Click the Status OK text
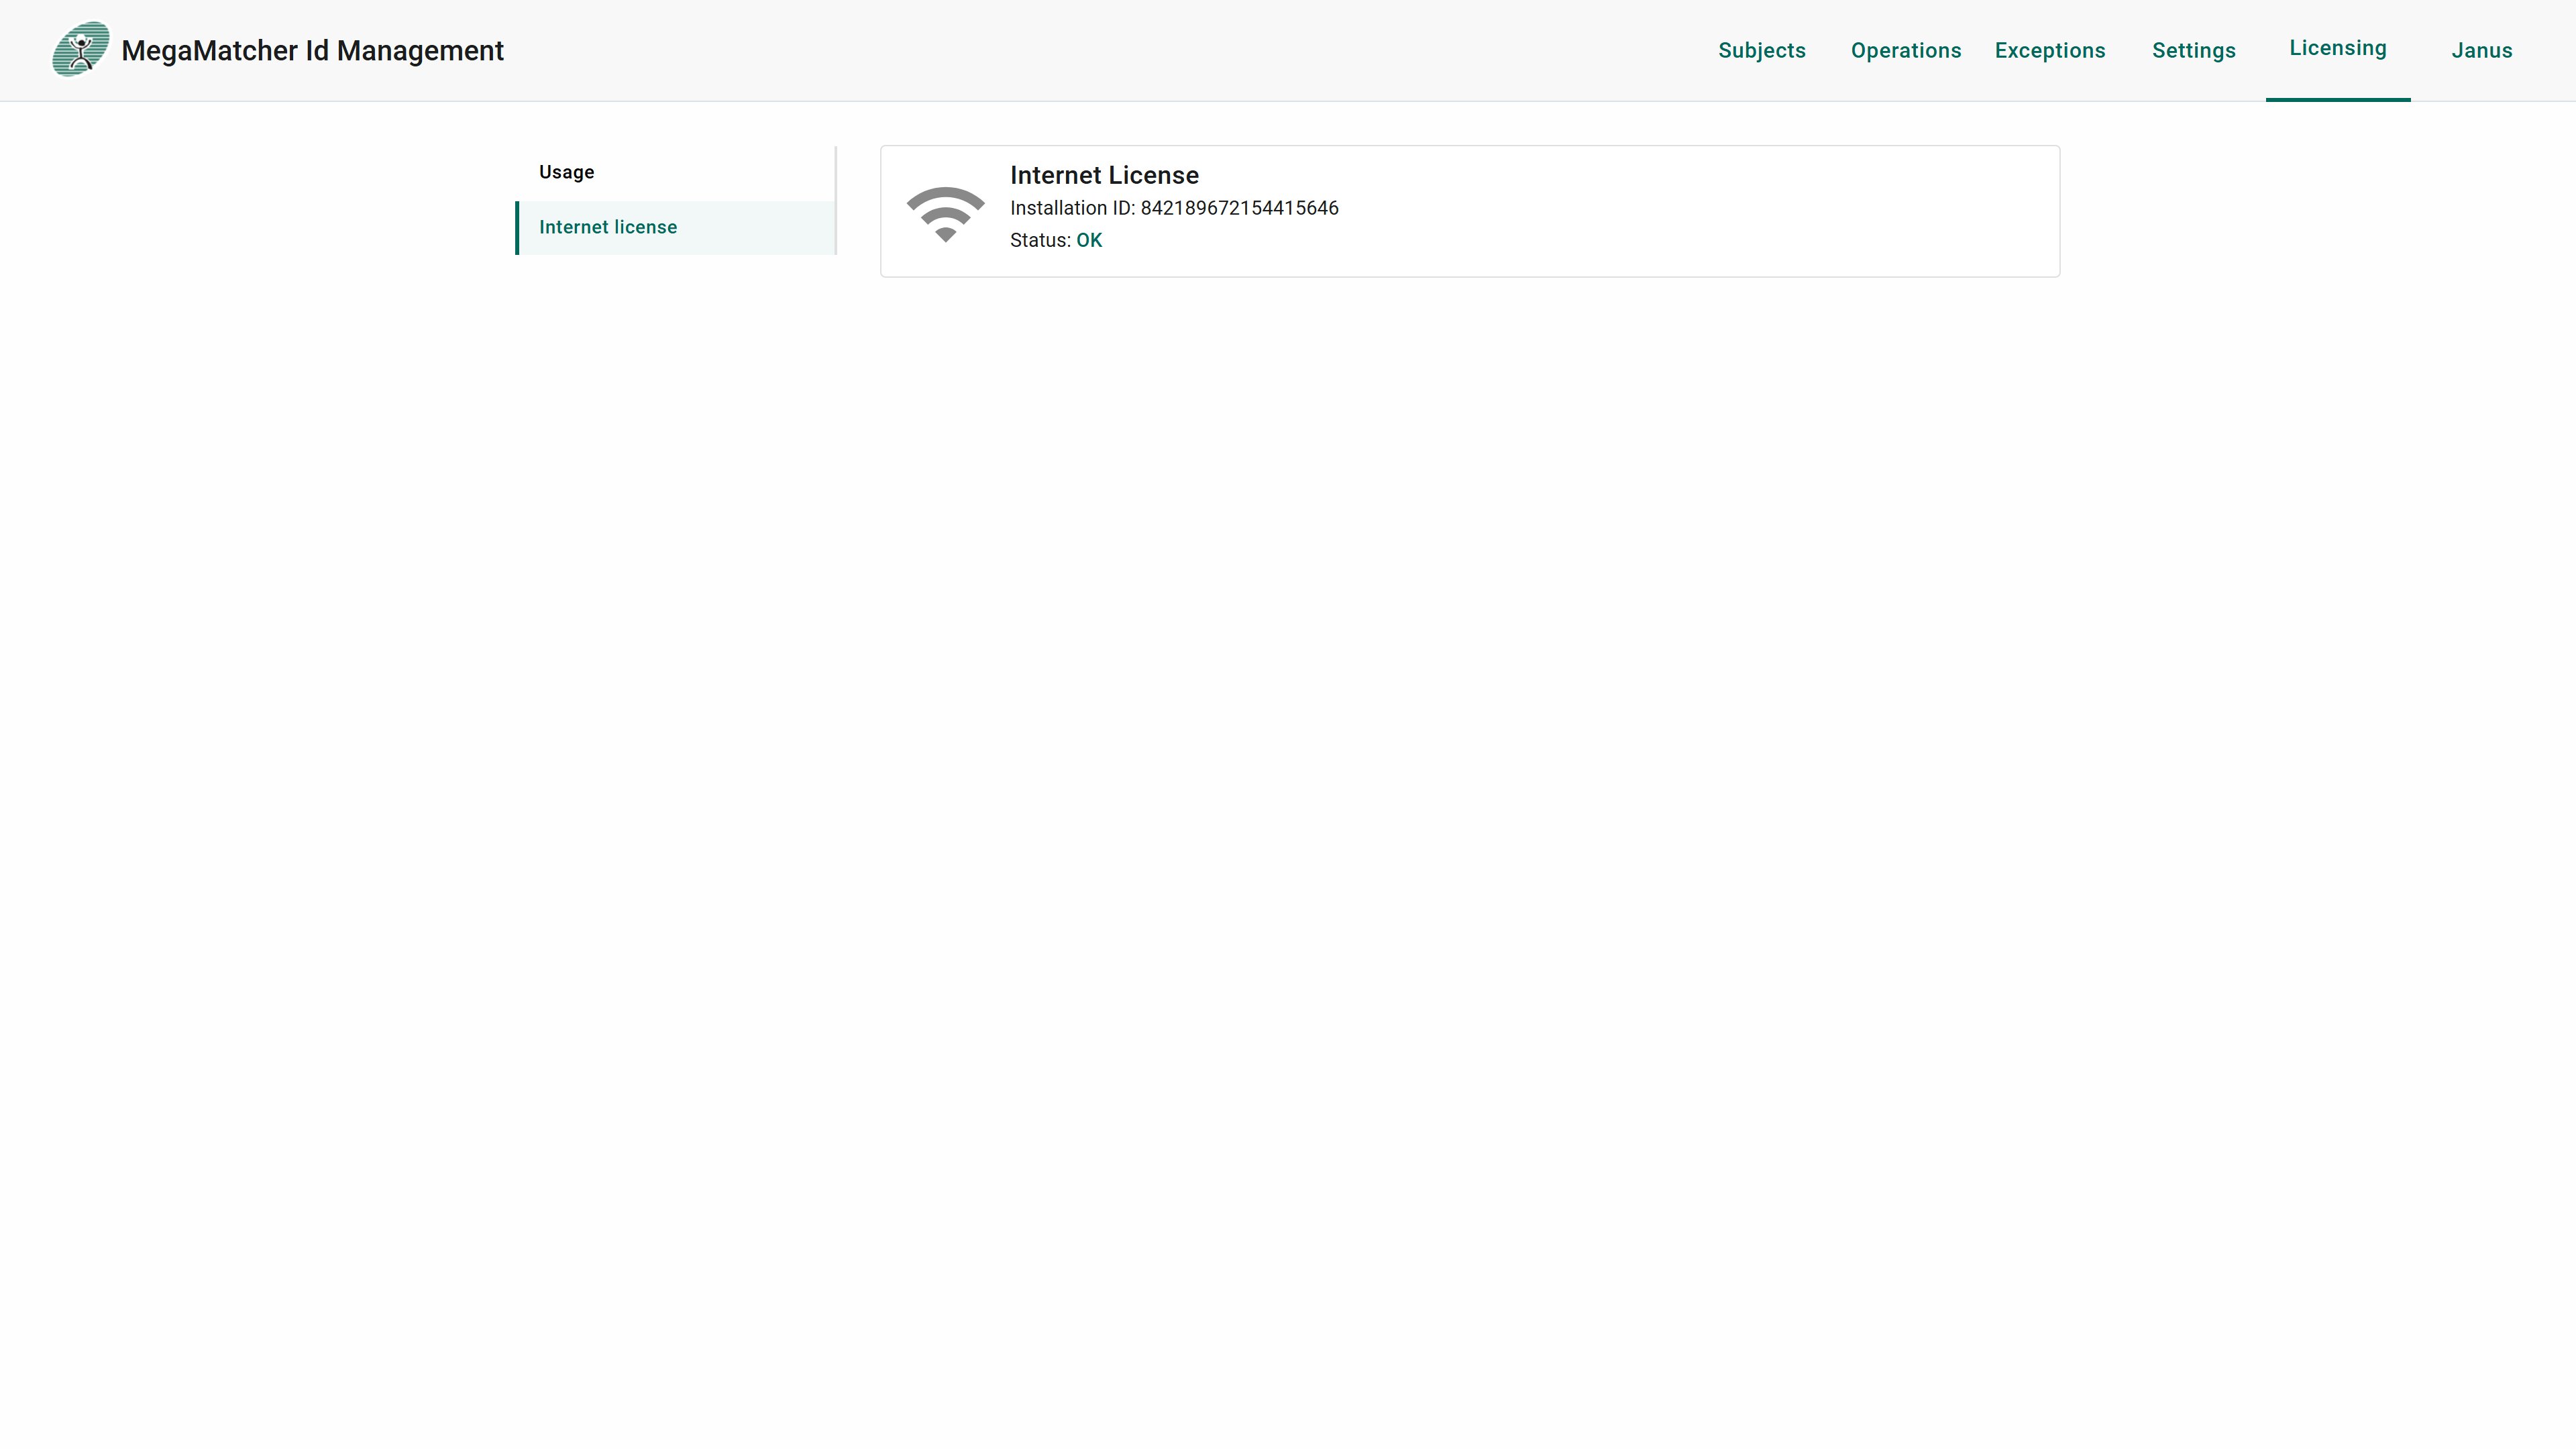The image size is (2576, 1449). click(1056, 240)
